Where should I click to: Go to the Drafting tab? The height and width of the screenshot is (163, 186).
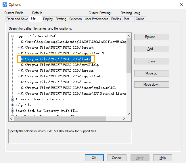[61, 19]
